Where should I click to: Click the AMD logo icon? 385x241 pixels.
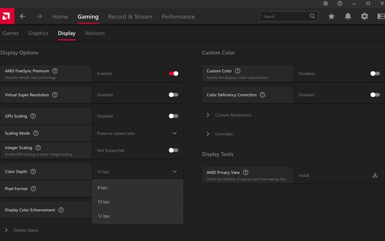tap(7, 16)
